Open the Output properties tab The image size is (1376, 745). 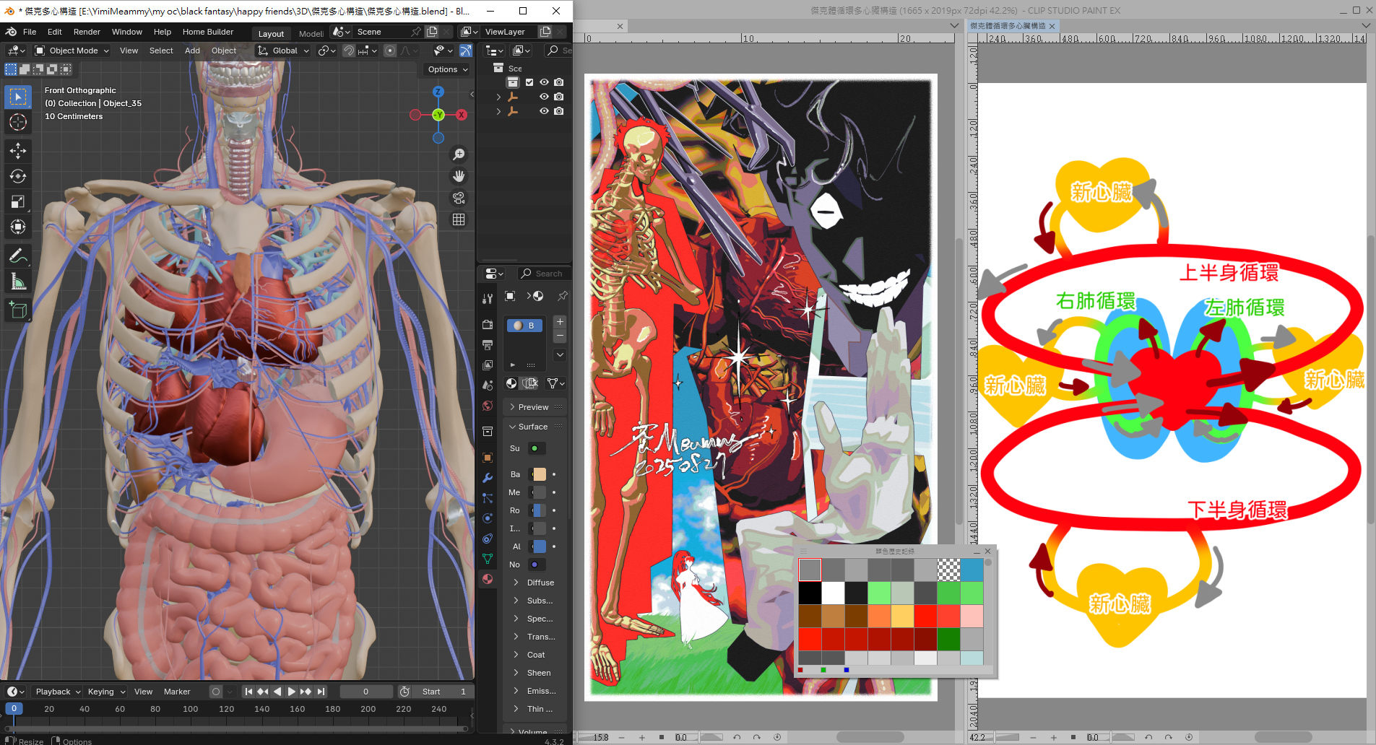(488, 345)
